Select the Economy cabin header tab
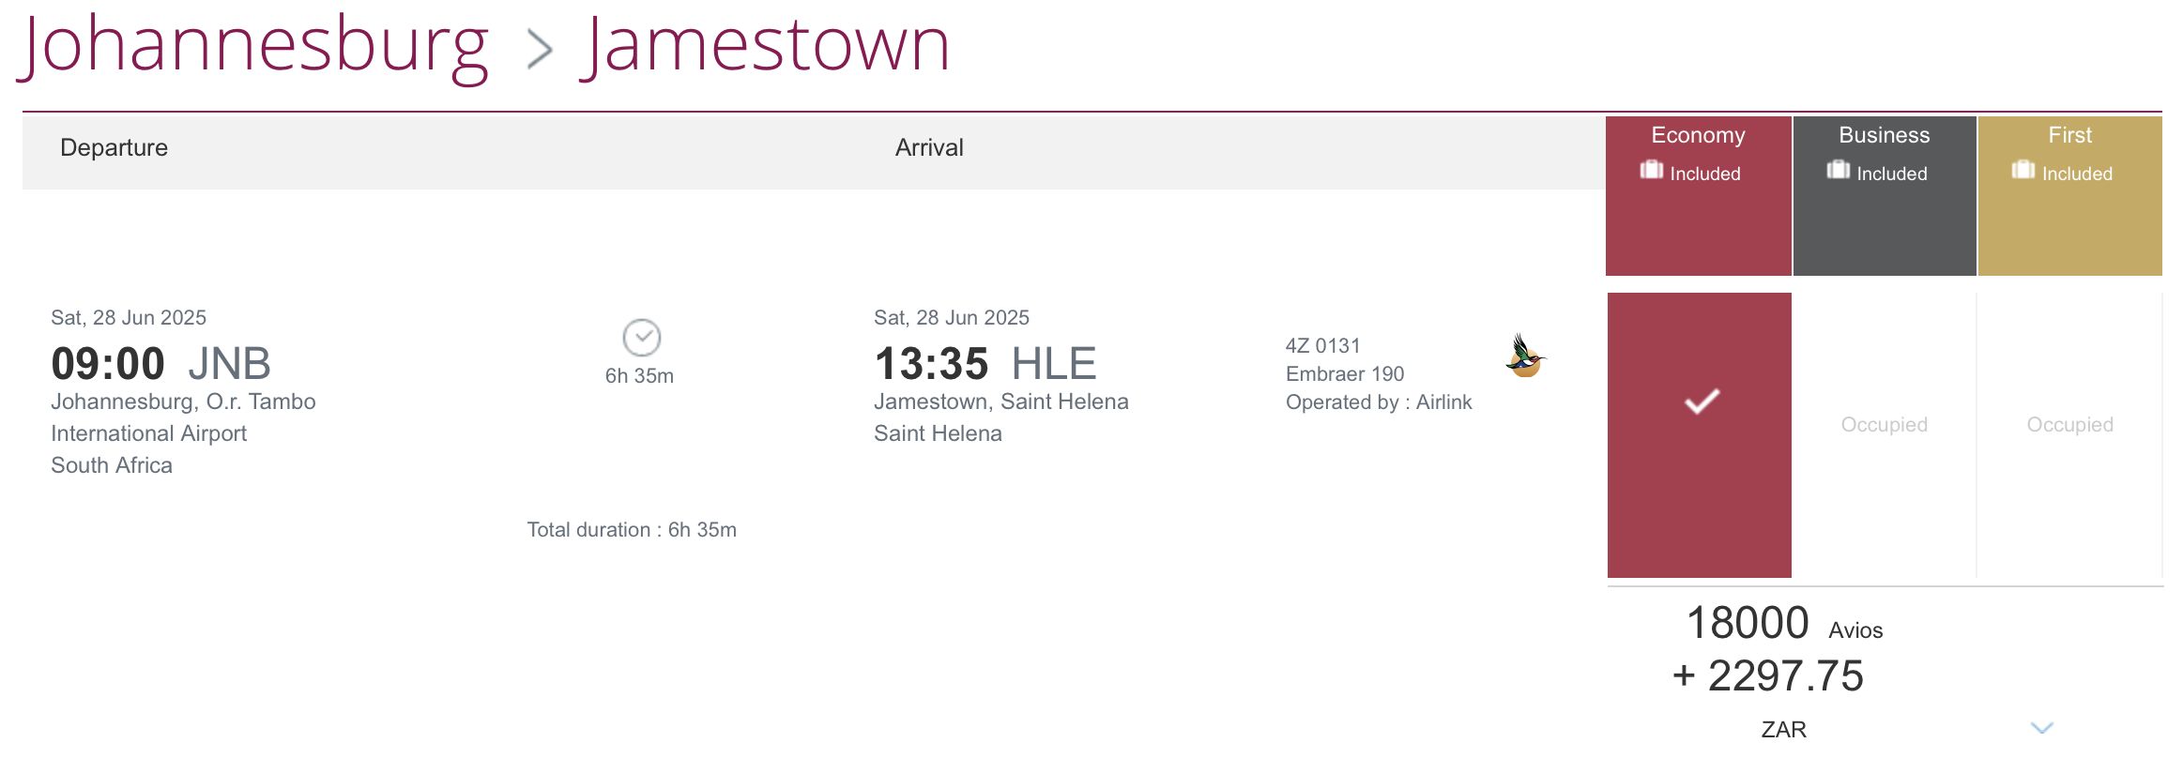Viewport: 2183px width, 758px height. click(1699, 195)
